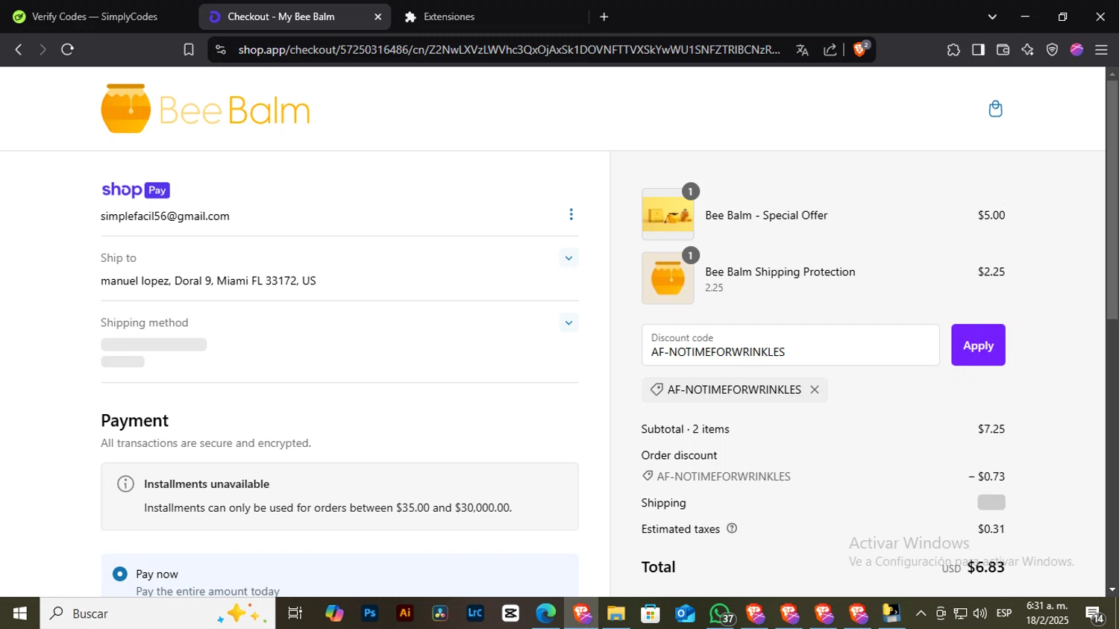Close the Checkout - My Bee Balm tab
Viewport: 1119px width, 629px height.
point(378,16)
